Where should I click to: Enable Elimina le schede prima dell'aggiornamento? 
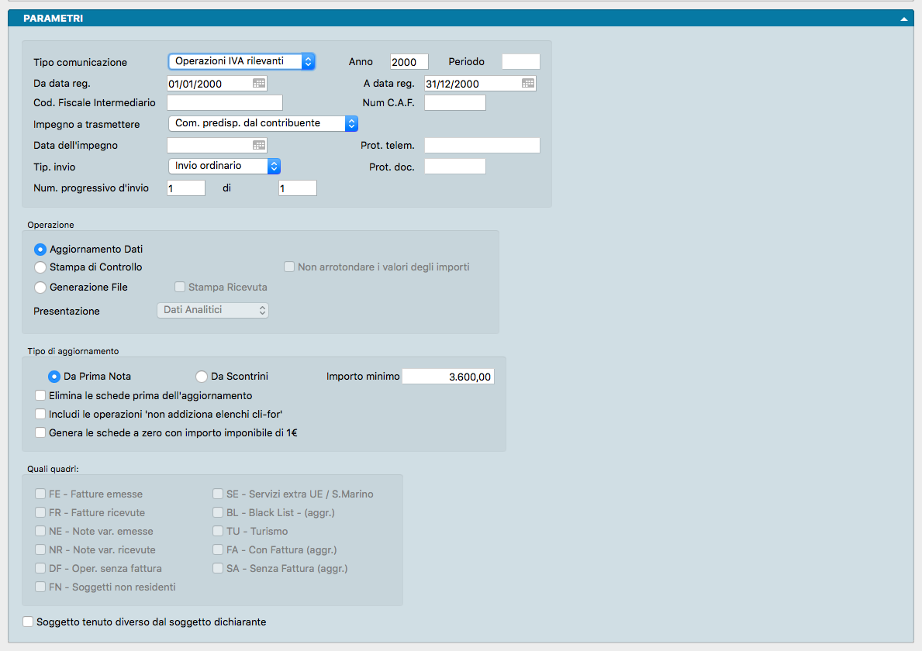(x=40, y=396)
